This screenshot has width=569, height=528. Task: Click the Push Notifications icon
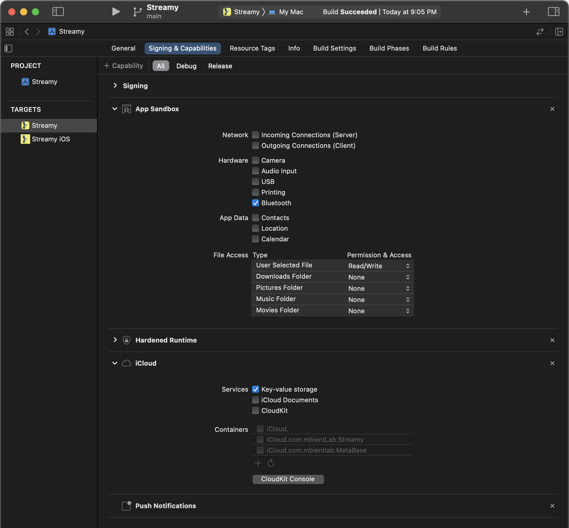click(127, 506)
